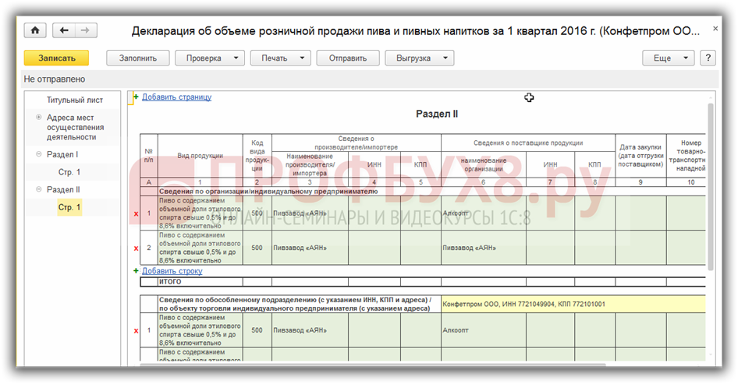738x384 pixels.
Task: Open the Еще menu
Action: (x=668, y=58)
